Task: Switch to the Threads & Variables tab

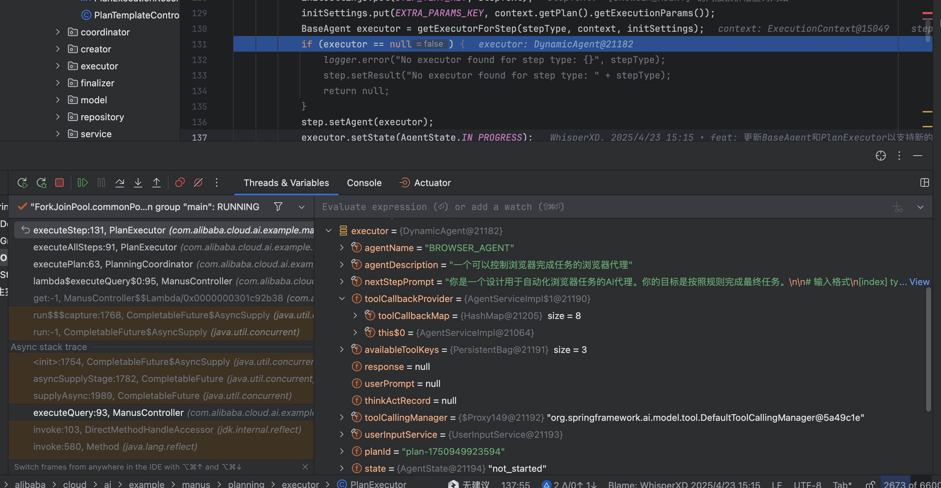Action: point(286,183)
